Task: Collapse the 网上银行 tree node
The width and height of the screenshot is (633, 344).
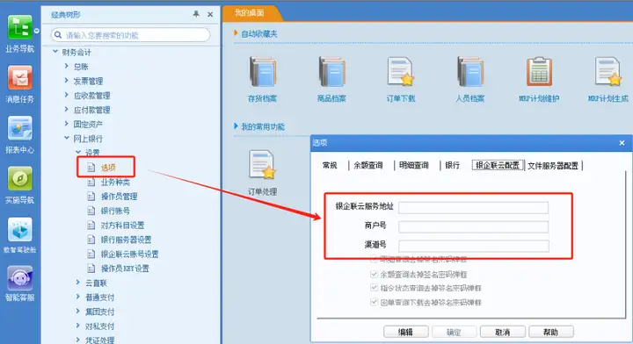Action: pyautogui.click(x=67, y=138)
